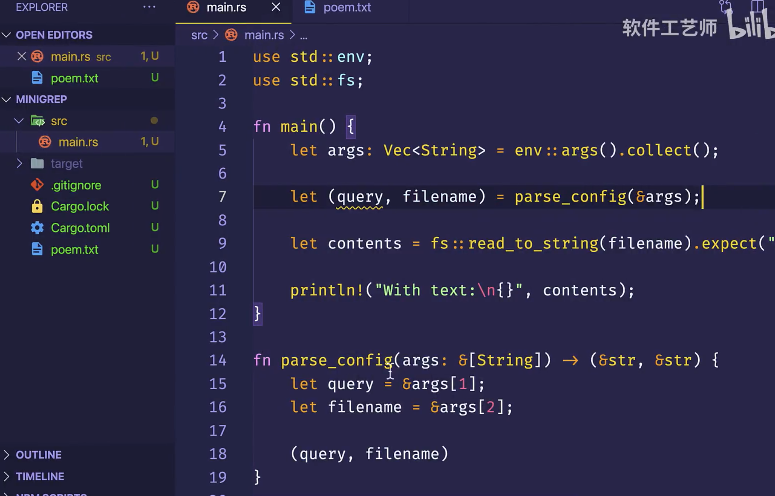Click the Explorer more actions ellipsis
The width and height of the screenshot is (775, 496).
(149, 7)
